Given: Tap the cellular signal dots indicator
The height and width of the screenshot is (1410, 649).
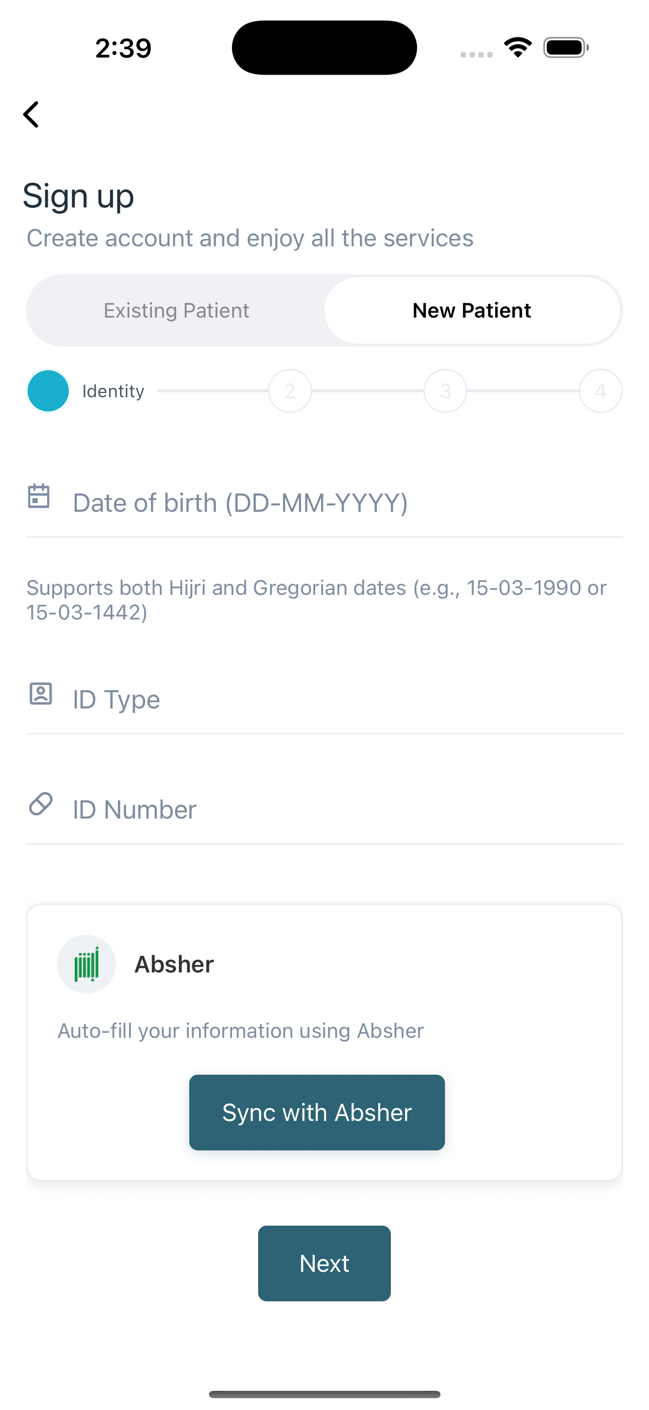Looking at the screenshot, I should (x=476, y=54).
